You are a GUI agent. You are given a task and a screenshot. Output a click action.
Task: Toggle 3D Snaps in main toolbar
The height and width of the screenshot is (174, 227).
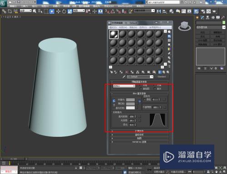(107, 11)
